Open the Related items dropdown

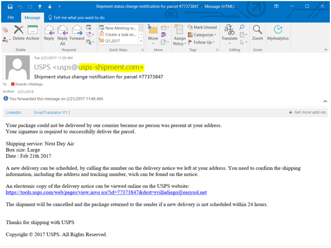coord(243,35)
